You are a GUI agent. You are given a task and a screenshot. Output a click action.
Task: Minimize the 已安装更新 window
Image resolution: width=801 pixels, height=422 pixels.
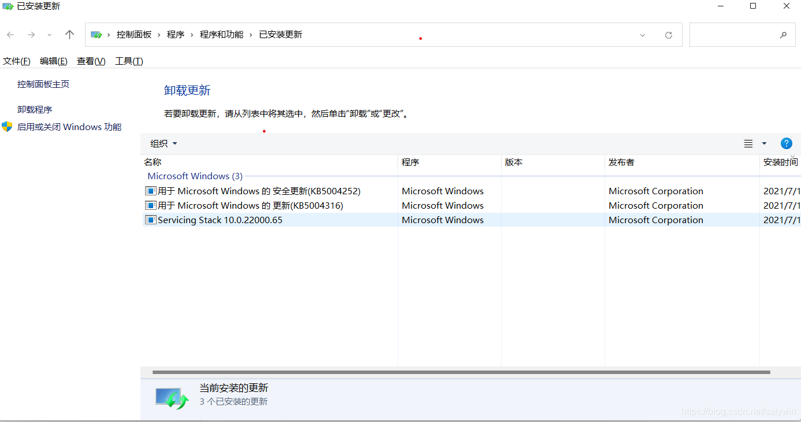point(721,6)
